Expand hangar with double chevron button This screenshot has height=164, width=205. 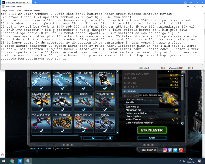110,138
